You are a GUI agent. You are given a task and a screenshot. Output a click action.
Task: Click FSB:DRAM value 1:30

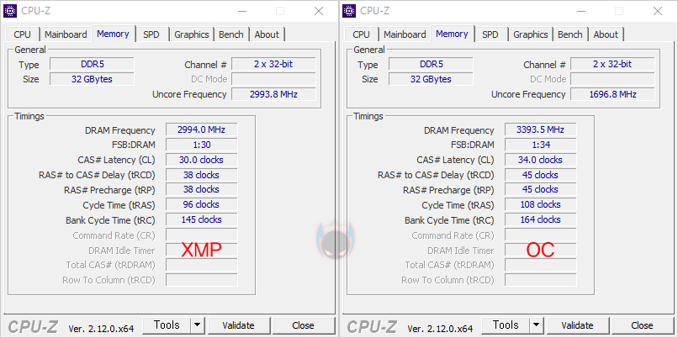pos(202,145)
